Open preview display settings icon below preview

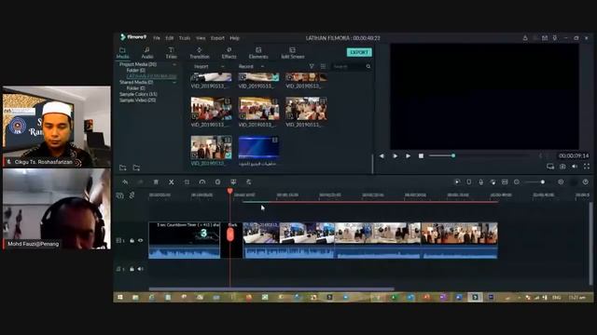[x=550, y=166]
